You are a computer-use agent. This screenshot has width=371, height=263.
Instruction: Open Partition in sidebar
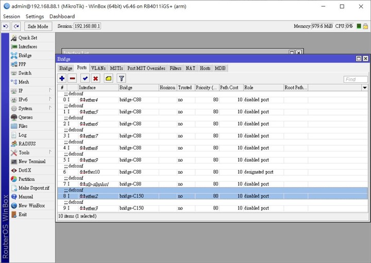[x=32, y=179]
